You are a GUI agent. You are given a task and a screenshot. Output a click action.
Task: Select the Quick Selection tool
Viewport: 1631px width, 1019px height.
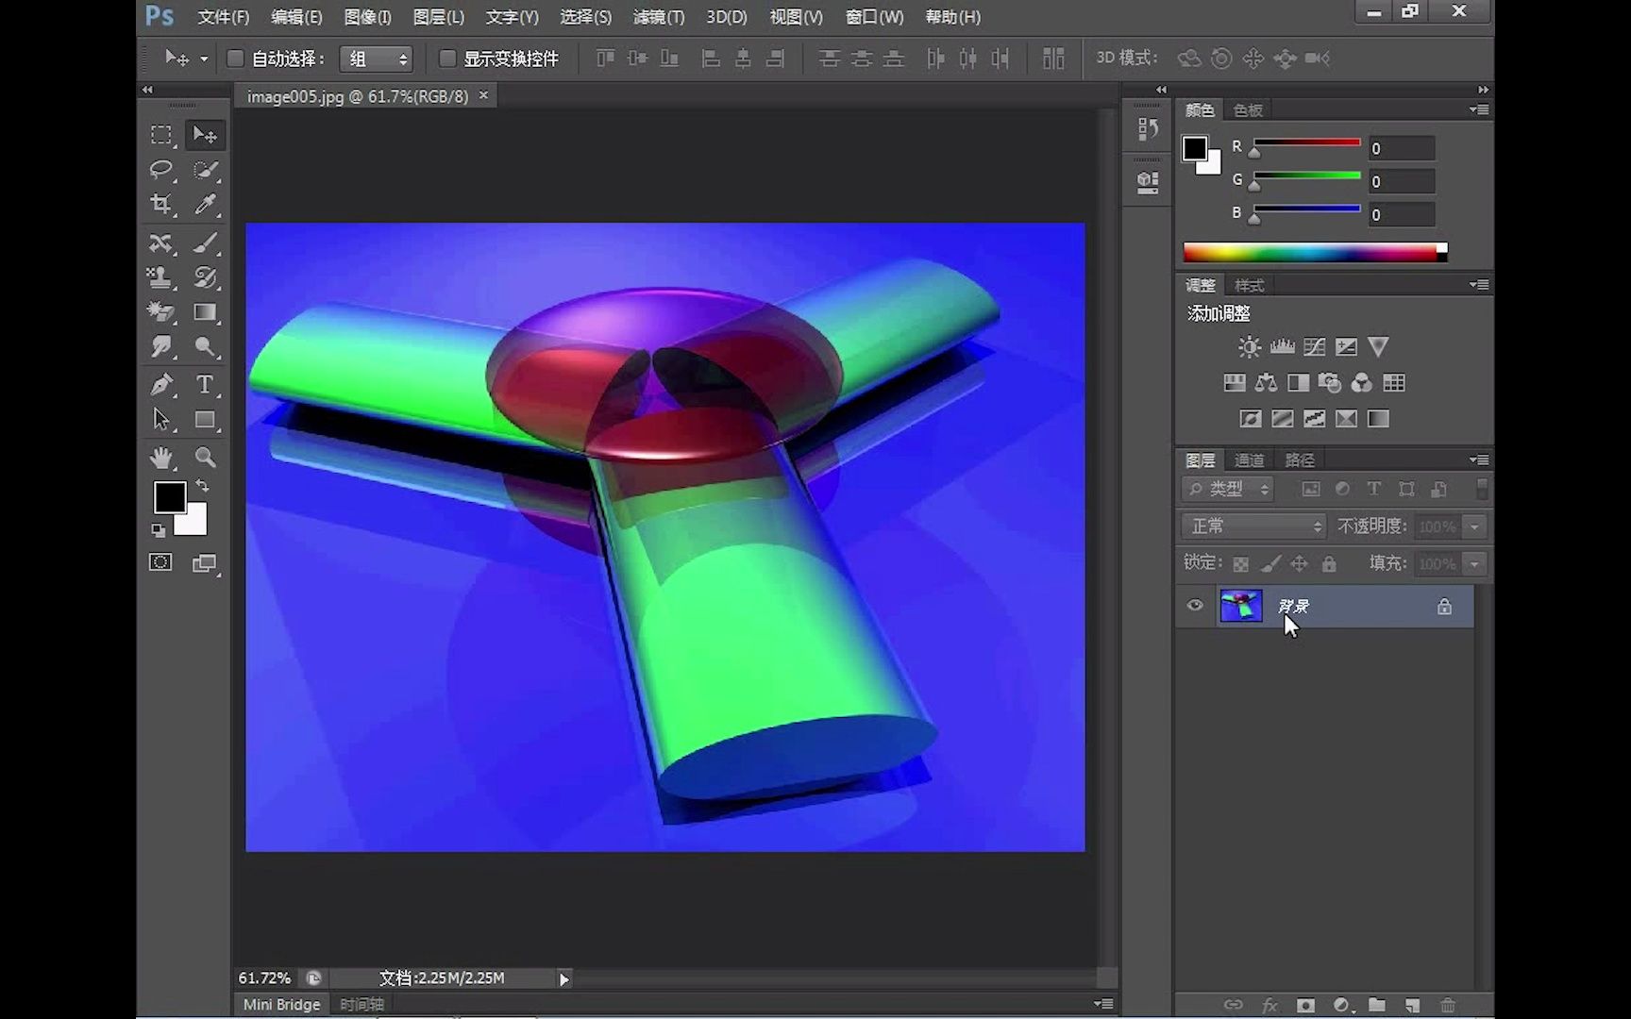point(205,170)
